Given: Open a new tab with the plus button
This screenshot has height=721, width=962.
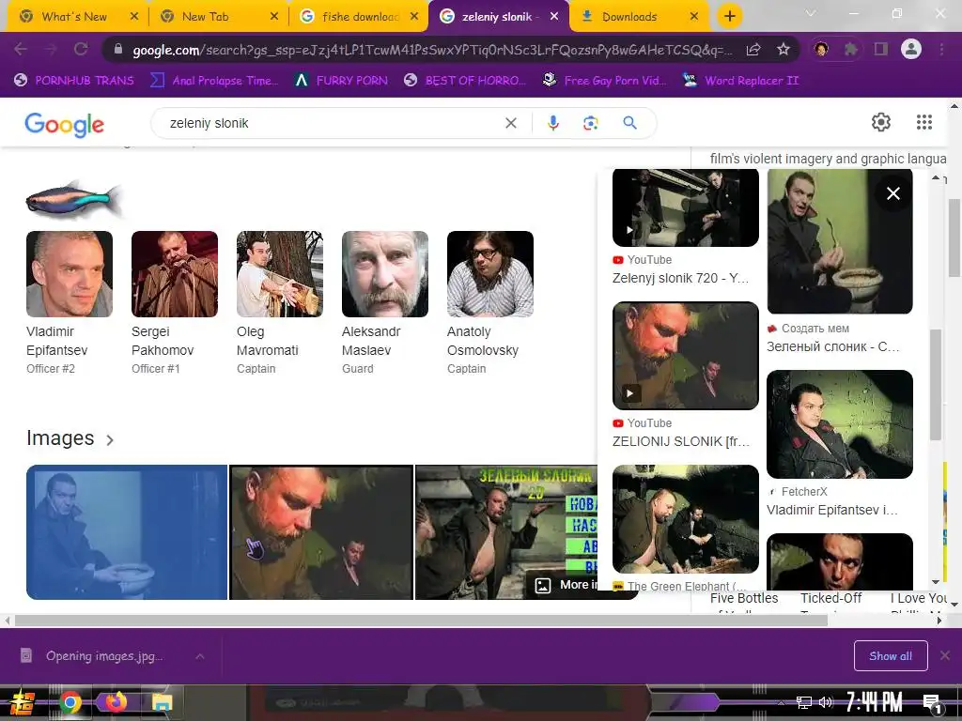Looking at the screenshot, I should [729, 17].
